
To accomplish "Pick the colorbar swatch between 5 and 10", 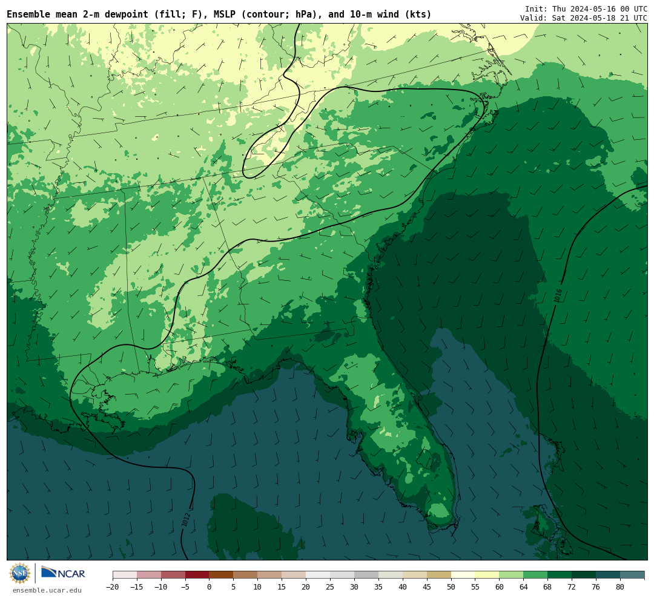I will (245, 575).
